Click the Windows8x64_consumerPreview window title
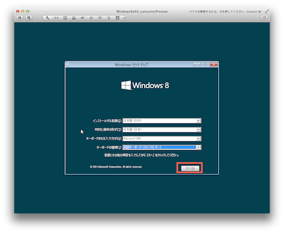This screenshot has height=233, width=284. pyautogui.click(x=142, y=12)
